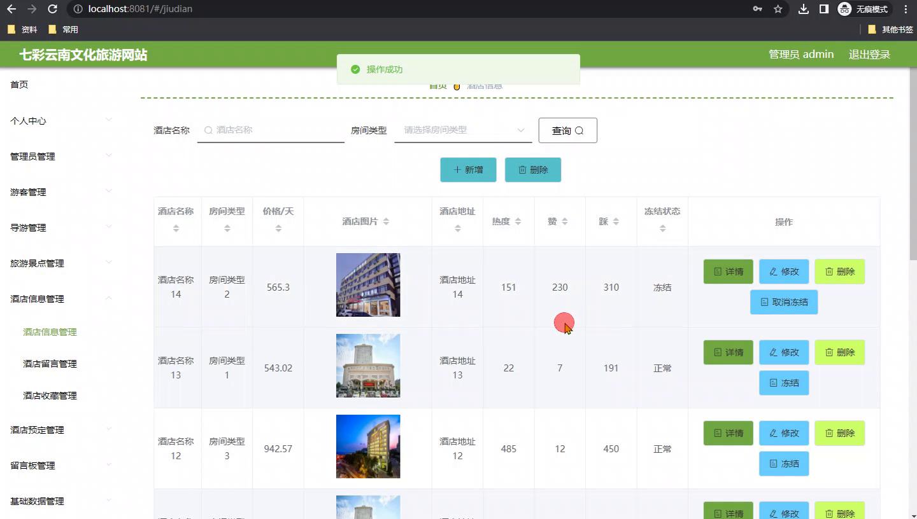The width and height of the screenshot is (917, 519).
Task: Sort table by 酒店名称 column arrows
Action: point(176,228)
